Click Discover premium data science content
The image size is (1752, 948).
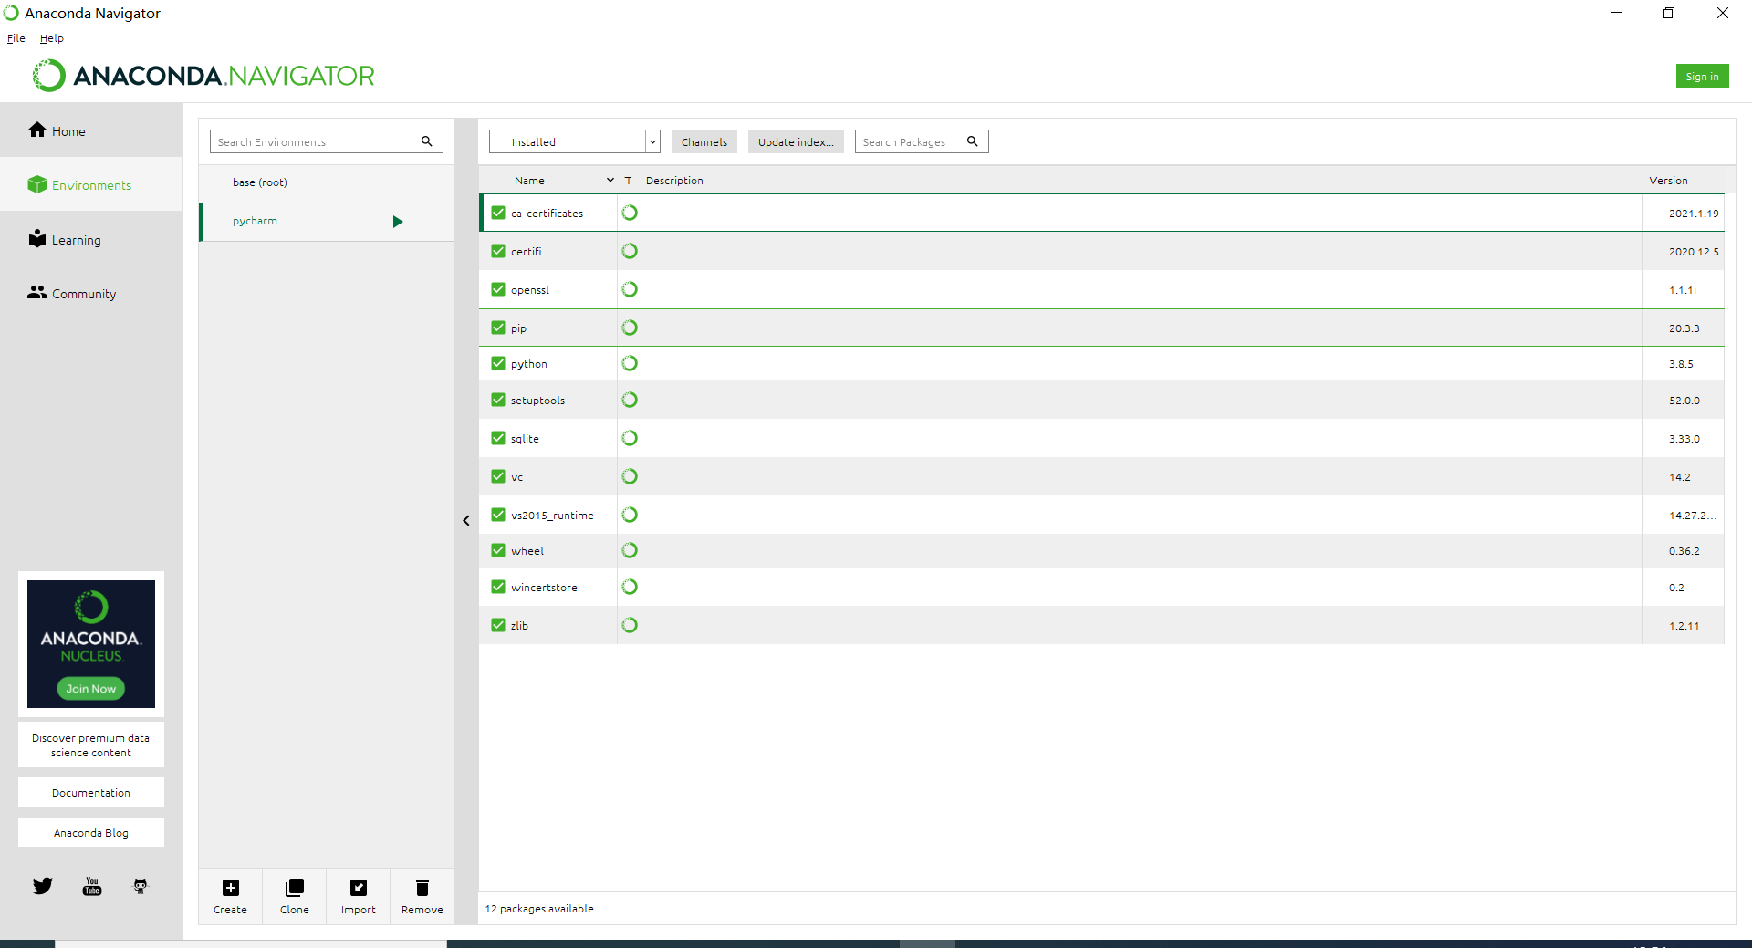click(x=91, y=745)
